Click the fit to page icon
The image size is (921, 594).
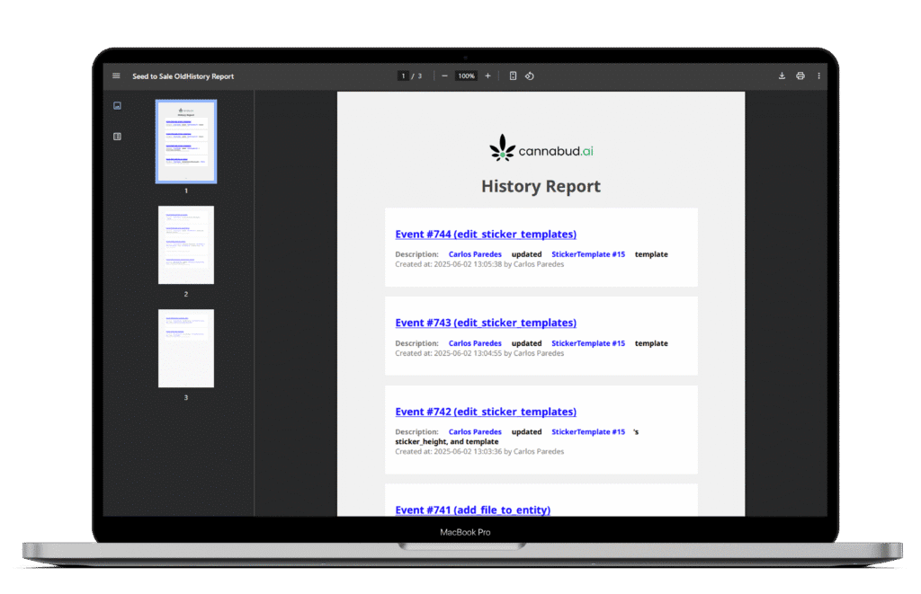click(513, 76)
